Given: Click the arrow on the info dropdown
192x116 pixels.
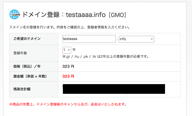Looking at the screenshot, I should (x=152, y=39).
